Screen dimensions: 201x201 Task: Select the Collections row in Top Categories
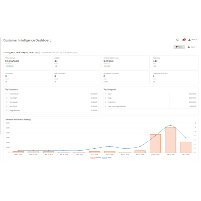[150, 102]
